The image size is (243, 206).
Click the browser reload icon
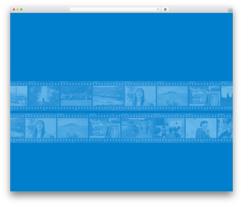[x=158, y=10]
